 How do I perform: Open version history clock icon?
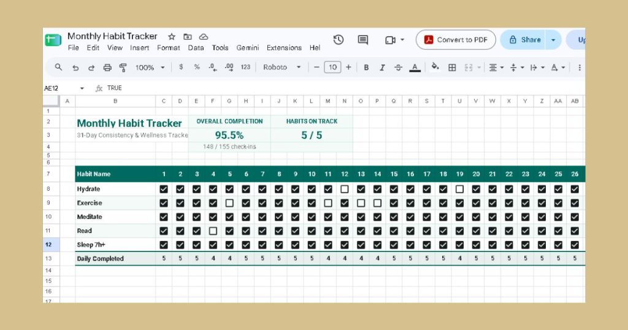[x=339, y=40]
